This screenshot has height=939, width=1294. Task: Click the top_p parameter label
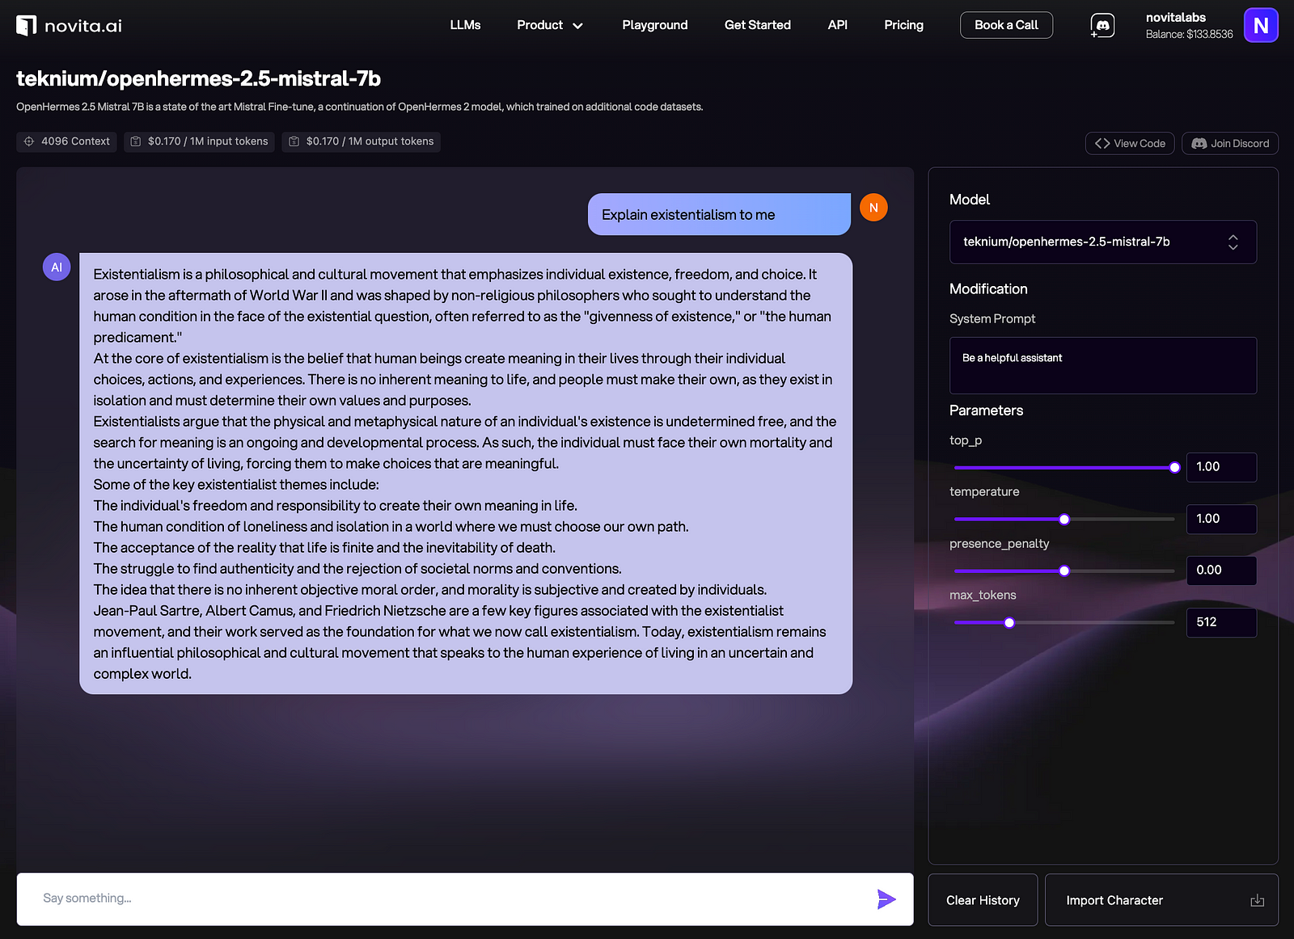pos(966,440)
